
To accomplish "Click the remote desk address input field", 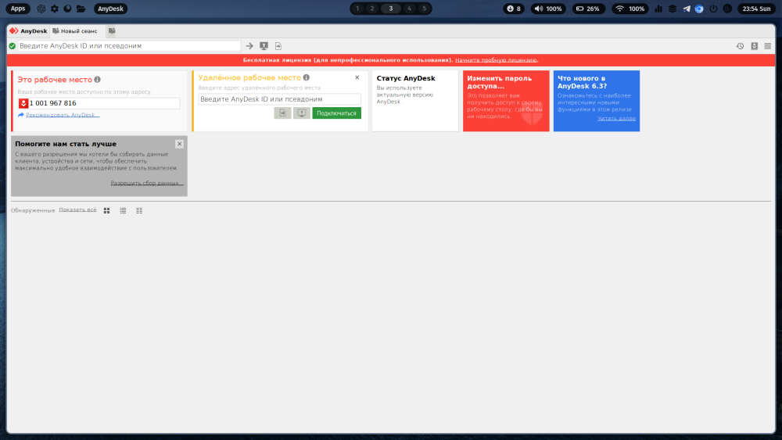I will click(x=279, y=99).
